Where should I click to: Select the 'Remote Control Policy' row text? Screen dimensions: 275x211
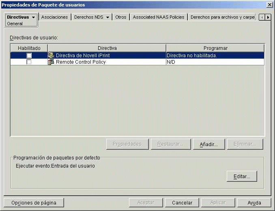[81, 62]
